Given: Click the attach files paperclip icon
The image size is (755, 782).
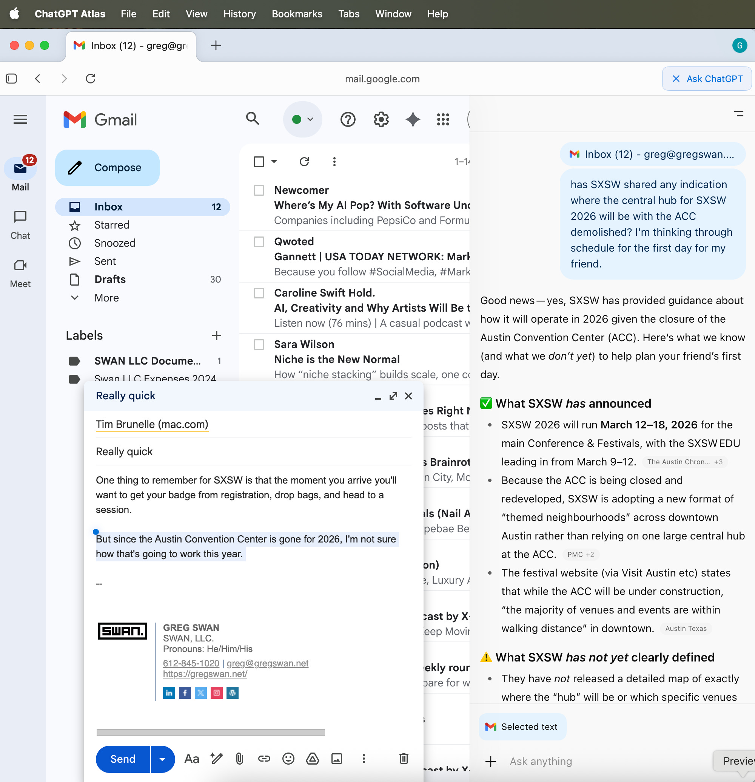Looking at the screenshot, I should click(x=240, y=759).
